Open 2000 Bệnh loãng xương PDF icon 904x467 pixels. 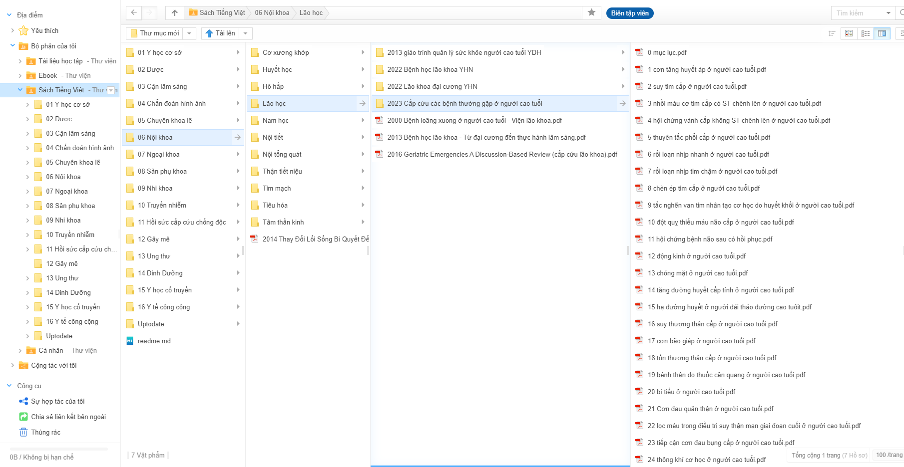pyautogui.click(x=379, y=120)
